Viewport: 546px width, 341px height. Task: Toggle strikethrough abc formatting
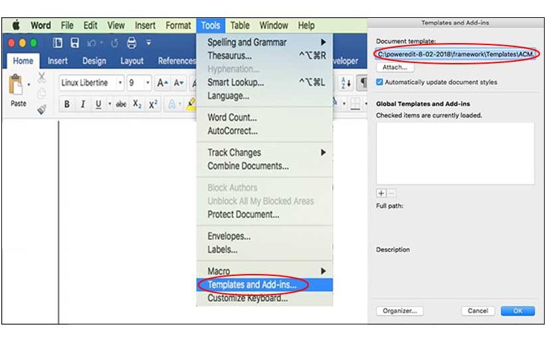pos(121,104)
